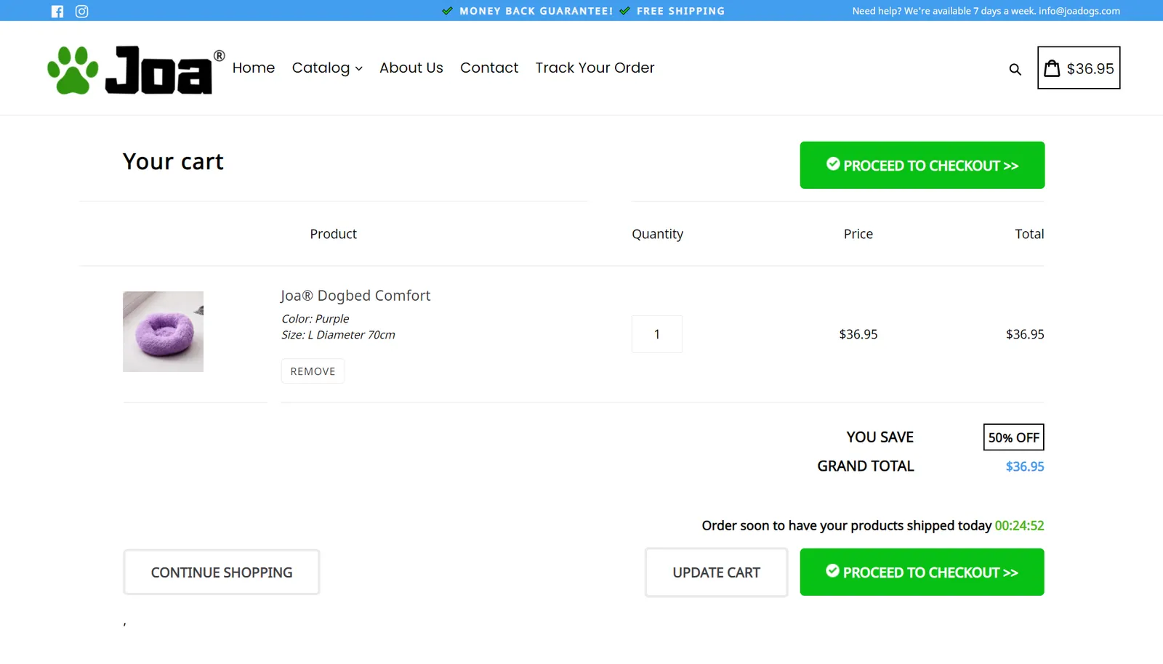1163x664 pixels.
Task: Click the blue grand total $36.95
Action: (1025, 466)
